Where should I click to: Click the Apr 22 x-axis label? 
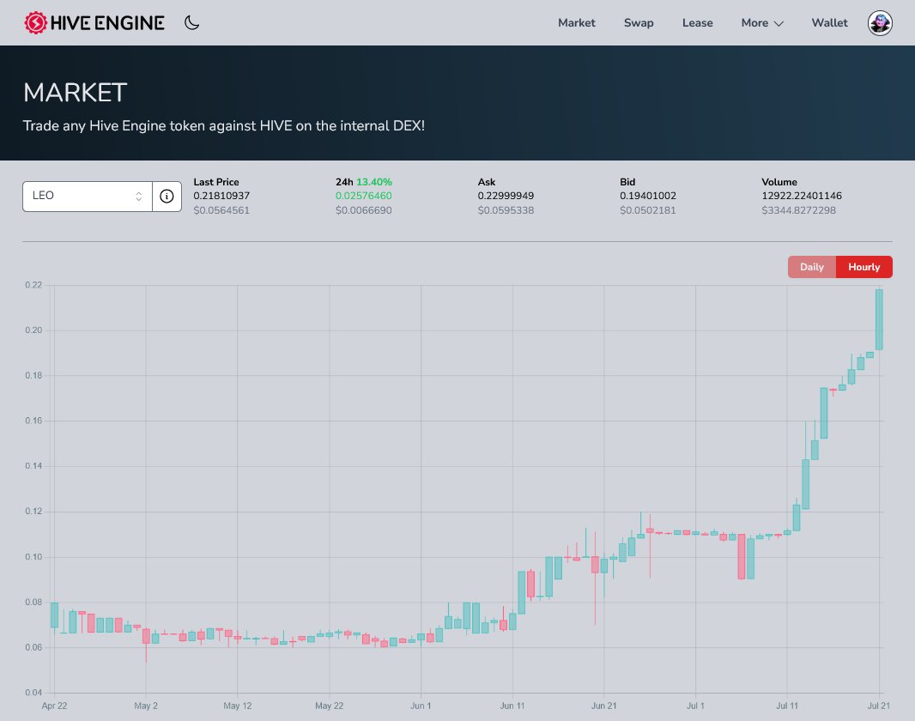[x=54, y=706]
